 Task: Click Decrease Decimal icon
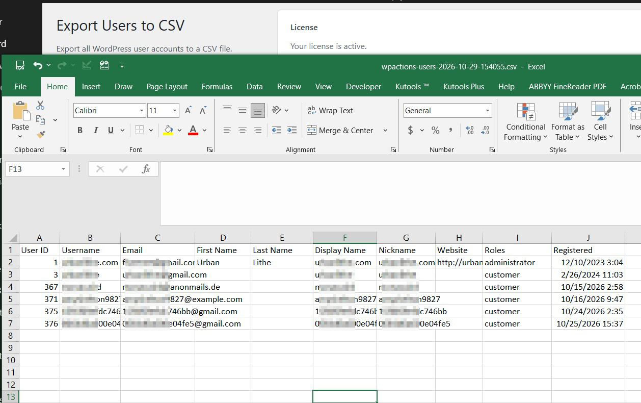[485, 131]
